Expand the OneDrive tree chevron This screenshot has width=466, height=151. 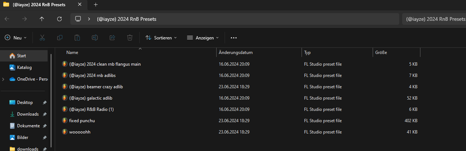click(x=3, y=79)
